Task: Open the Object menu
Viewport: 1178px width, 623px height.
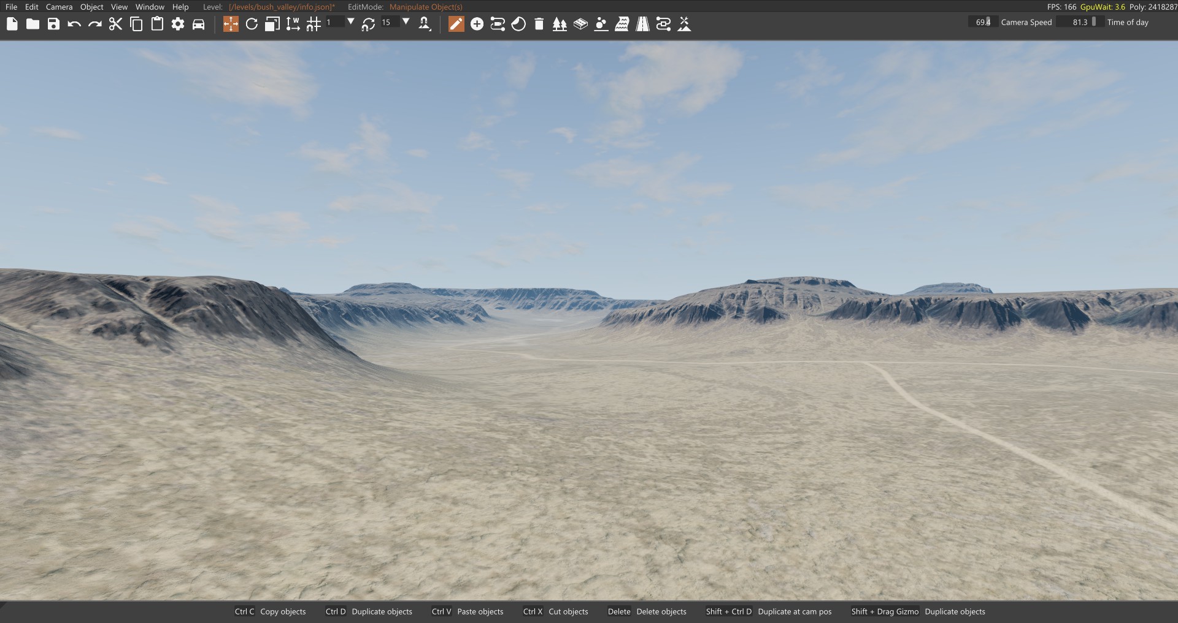Action: 91,7
